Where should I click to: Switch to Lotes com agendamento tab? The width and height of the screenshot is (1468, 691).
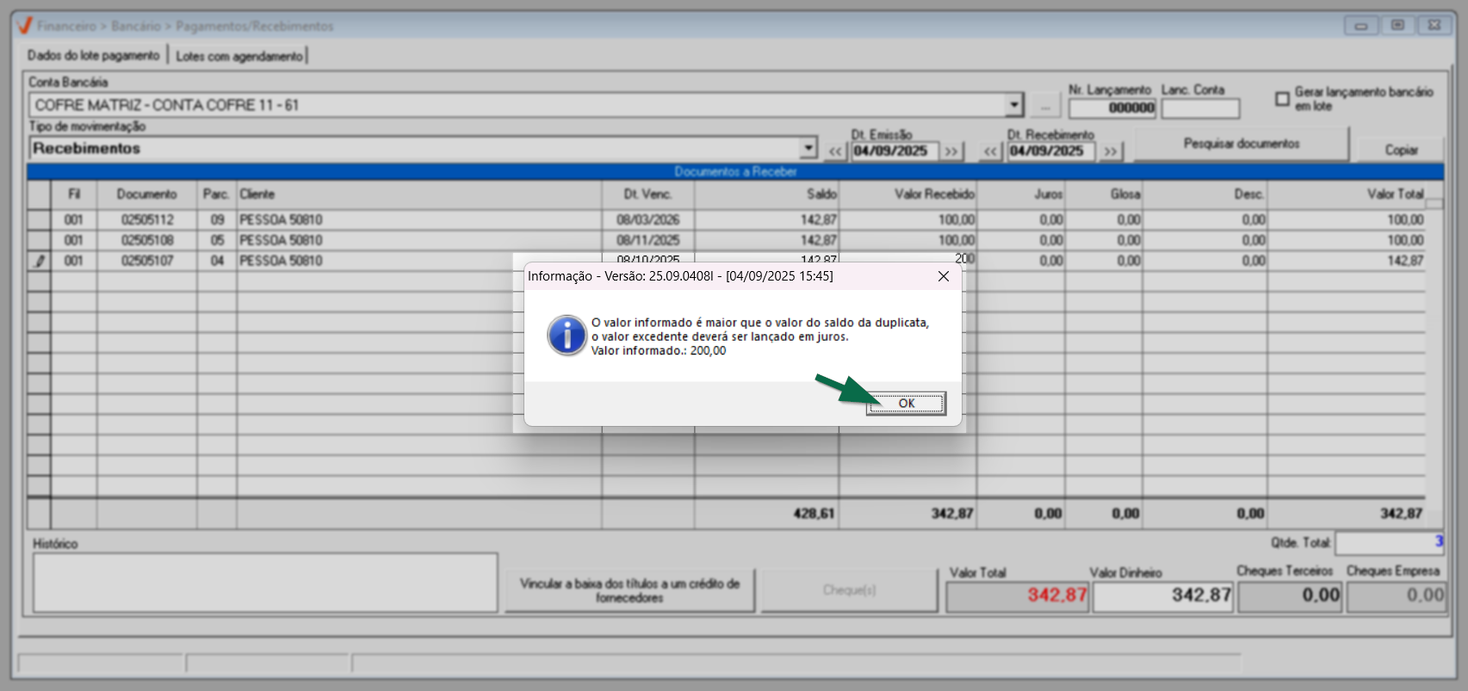point(239,56)
